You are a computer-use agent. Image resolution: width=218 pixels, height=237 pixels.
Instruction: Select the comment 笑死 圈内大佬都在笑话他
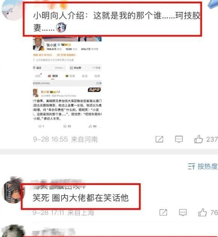(x=80, y=198)
